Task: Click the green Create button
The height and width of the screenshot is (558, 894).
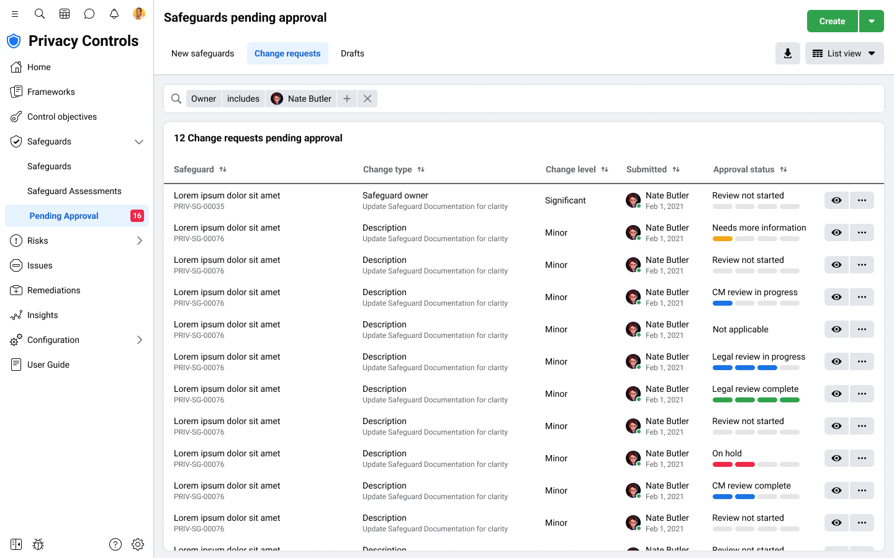Action: click(x=832, y=21)
